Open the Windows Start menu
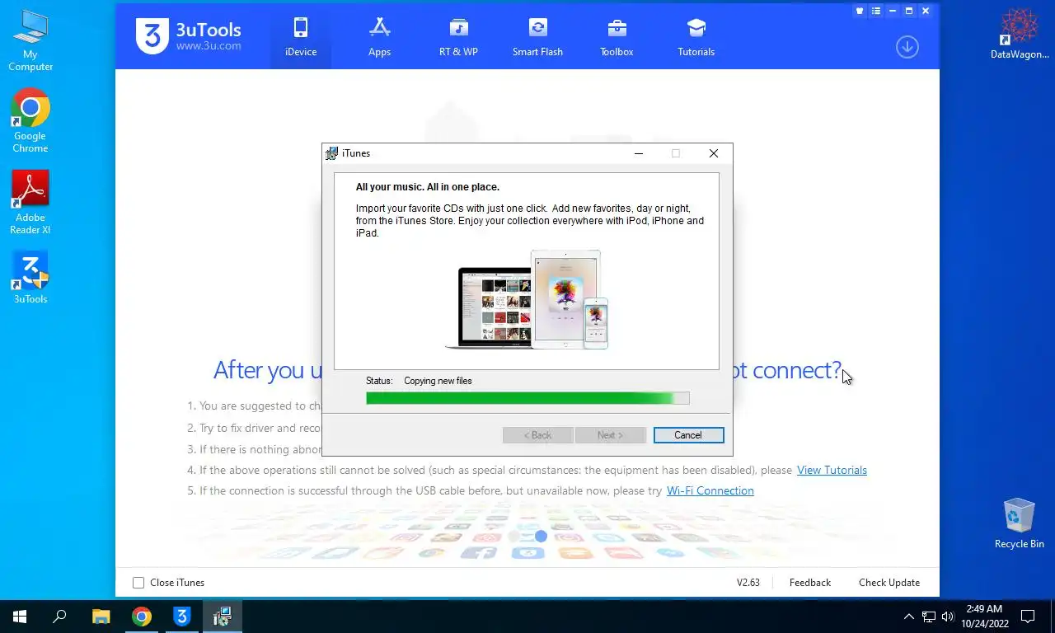 20,617
